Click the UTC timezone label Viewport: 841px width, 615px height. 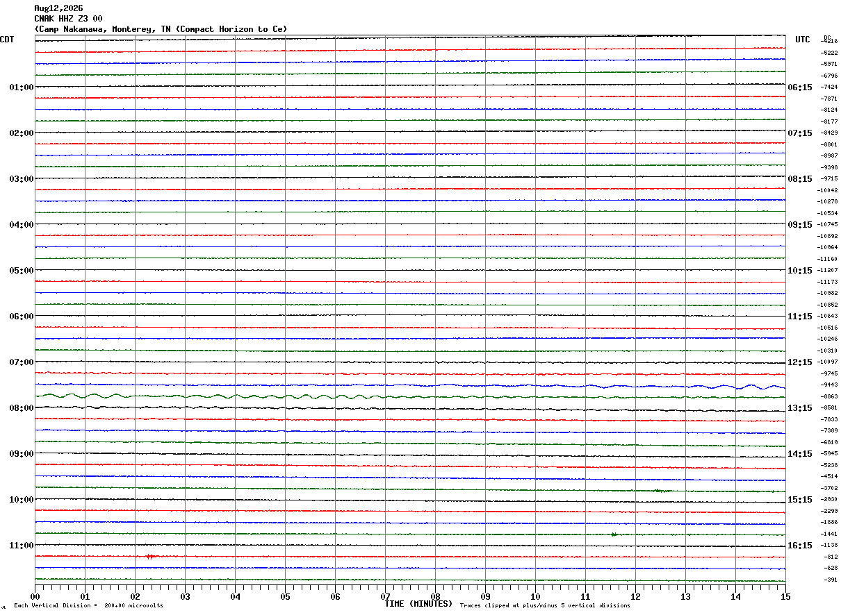803,40
